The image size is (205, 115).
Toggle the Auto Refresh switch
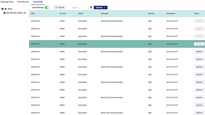click(47, 8)
